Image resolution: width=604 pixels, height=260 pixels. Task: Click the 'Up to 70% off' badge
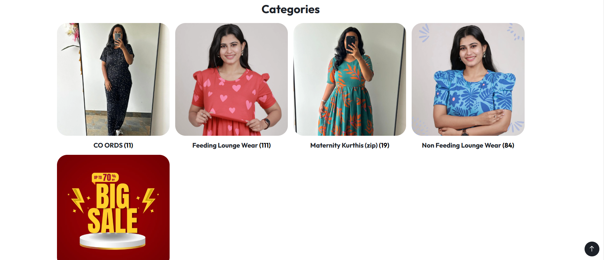click(105, 177)
